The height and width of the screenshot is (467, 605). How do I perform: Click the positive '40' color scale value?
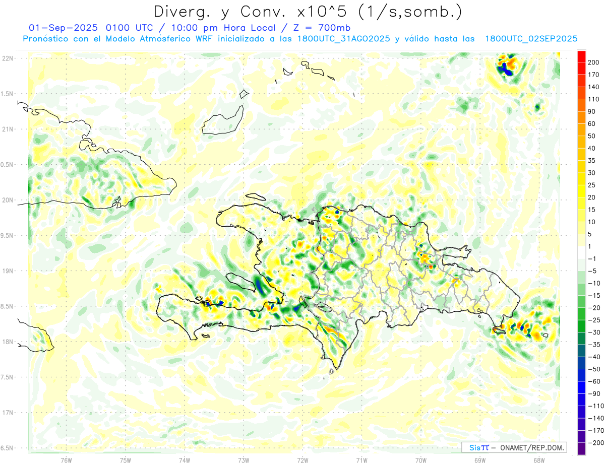pos(592,148)
